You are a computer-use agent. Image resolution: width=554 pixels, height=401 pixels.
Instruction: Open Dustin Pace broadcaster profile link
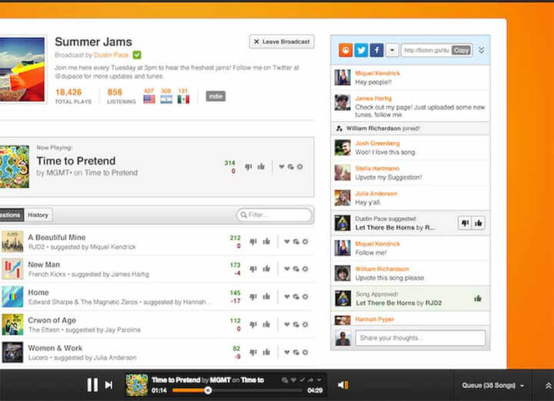click(x=111, y=55)
